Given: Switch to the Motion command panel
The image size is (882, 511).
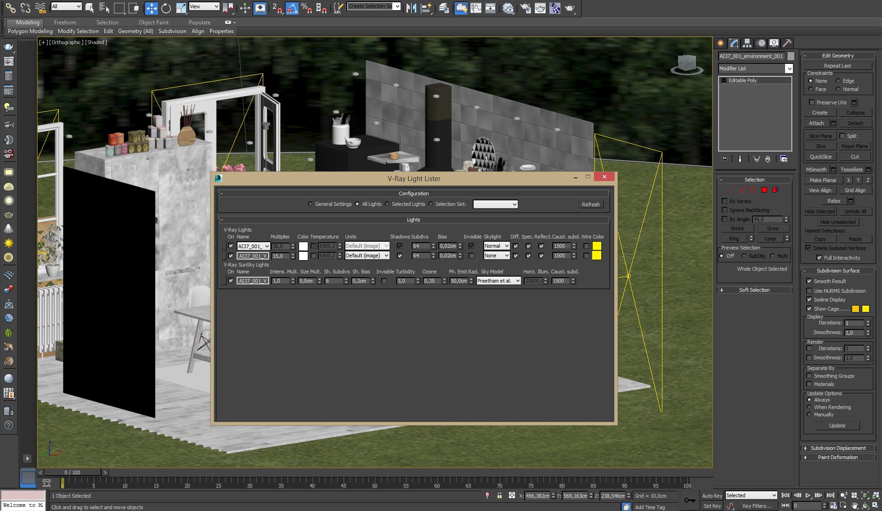Looking at the screenshot, I should click(761, 43).
